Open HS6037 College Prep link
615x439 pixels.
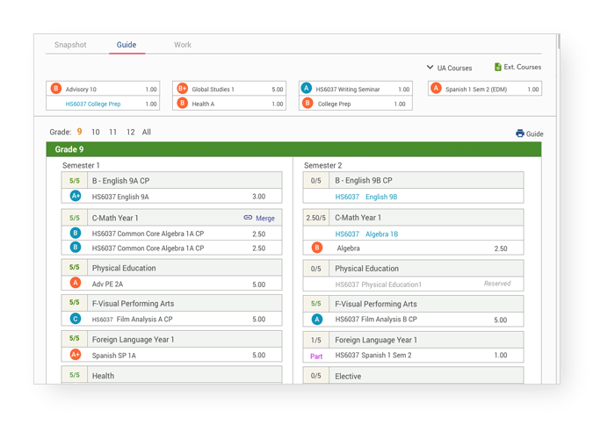[93, 104]
